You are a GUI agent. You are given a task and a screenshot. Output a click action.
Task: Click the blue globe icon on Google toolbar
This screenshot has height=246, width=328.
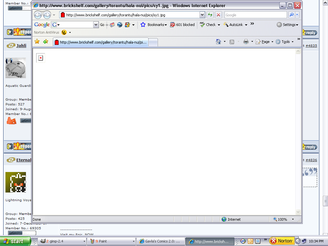[x=120, y=25]
